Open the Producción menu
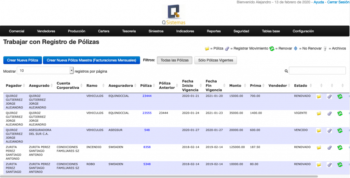This screenshot has height=178, width=350. pos(77,31)
